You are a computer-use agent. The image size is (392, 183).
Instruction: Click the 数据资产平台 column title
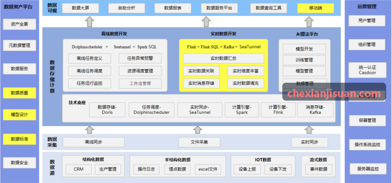click(18, 7)
